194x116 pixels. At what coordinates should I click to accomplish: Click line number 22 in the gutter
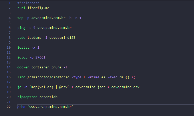[x=9, y=107]
